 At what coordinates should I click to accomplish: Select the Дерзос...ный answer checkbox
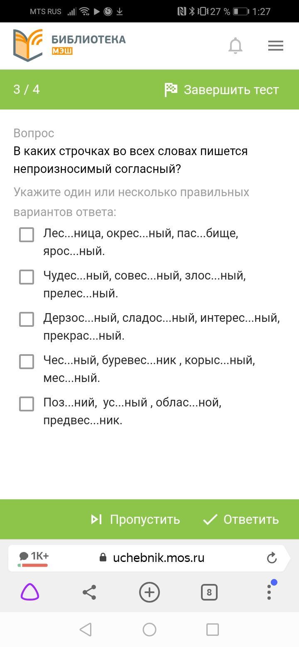(27, 319)
